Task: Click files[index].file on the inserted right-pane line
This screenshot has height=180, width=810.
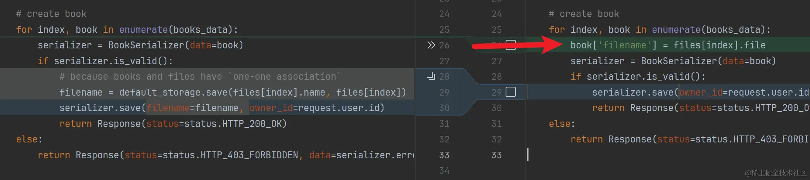Action: pyautogui.click(x=719, y=45)
